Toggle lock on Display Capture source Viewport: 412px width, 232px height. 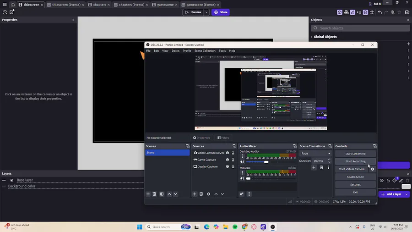tap(233, 166)
